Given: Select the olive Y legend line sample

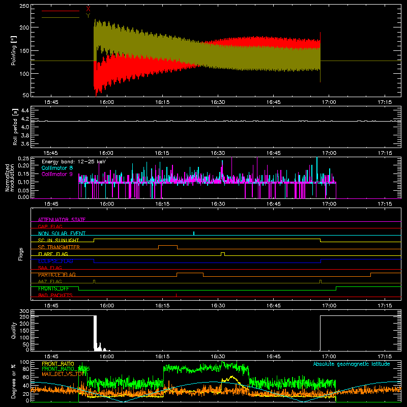Looking at the screenshot, I should [61, 17].
